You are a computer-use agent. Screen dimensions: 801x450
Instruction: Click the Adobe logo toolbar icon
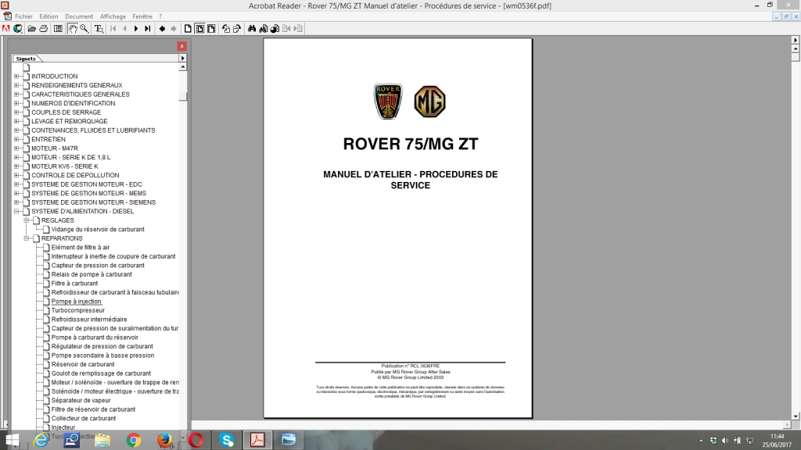(x=6, y=29)
